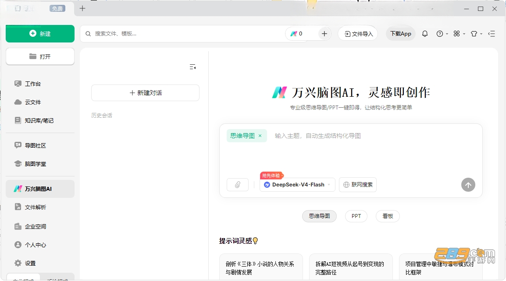
Task: Start a new chat with 新建对话
Action: (x=145, y=93)
